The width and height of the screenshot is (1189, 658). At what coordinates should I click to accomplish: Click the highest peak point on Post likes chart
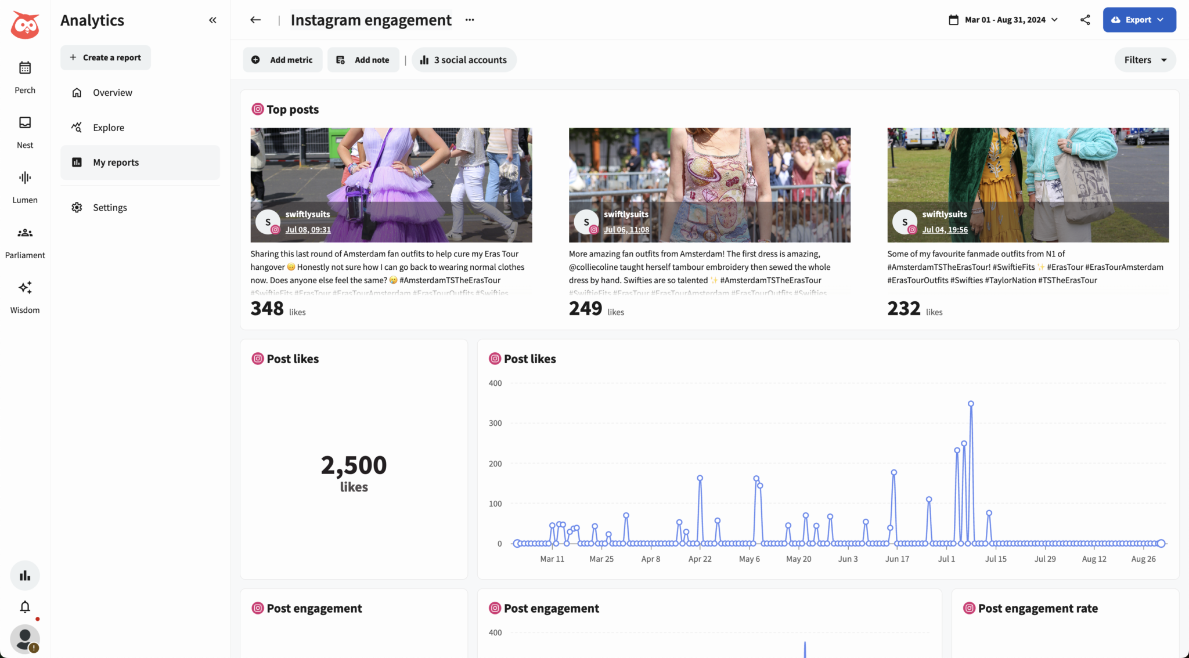[x=971, y=404]
